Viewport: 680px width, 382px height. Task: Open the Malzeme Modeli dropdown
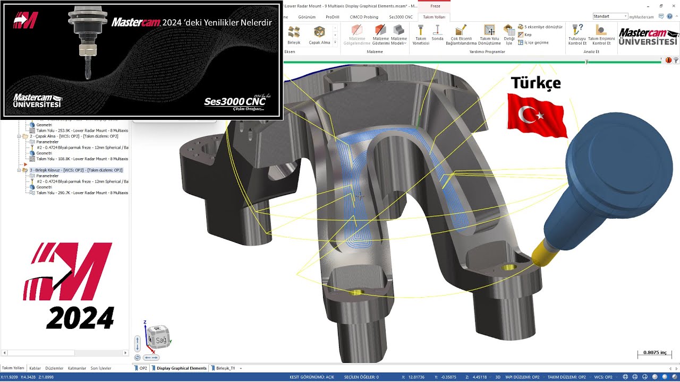point(398,35)
